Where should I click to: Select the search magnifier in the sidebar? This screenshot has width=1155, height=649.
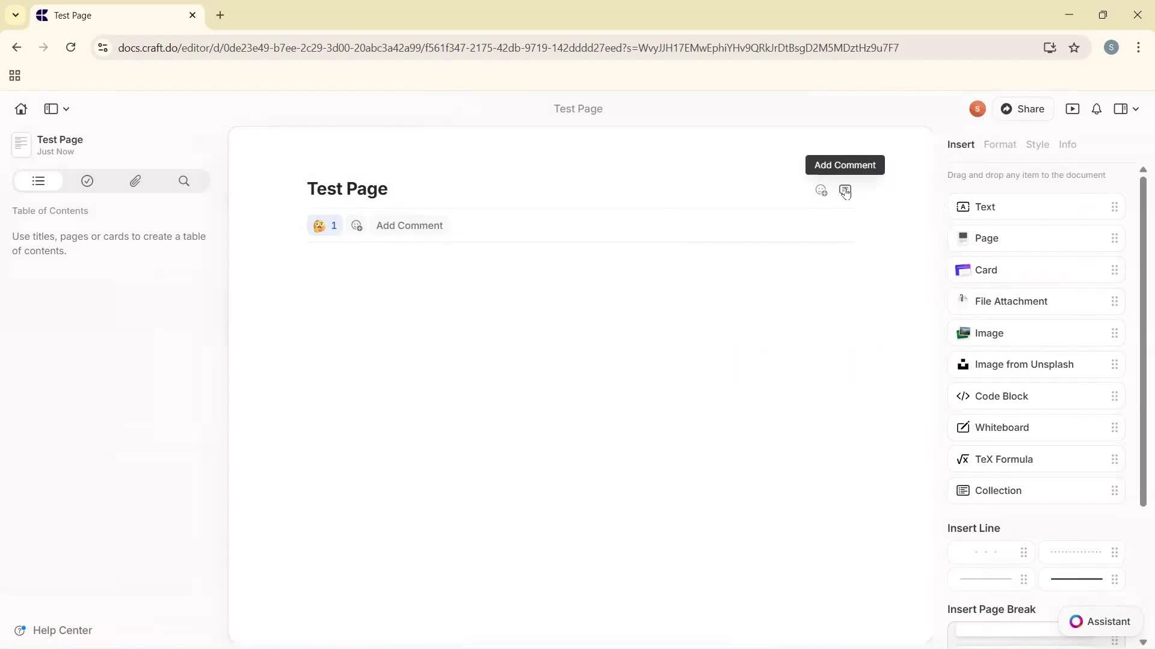click(x=184, y=181)
